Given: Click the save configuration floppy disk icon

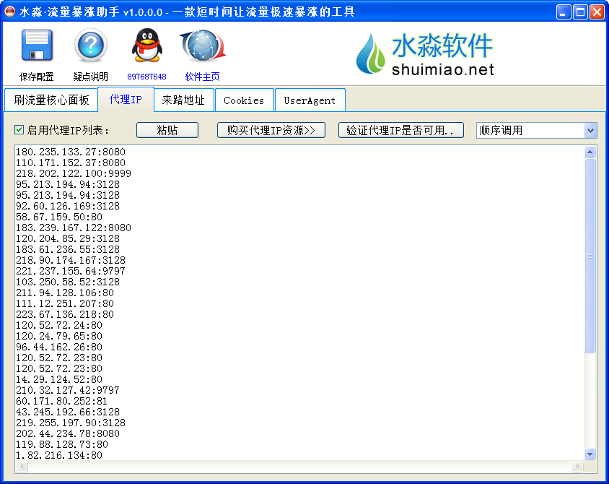Looking at the screenshot, I should (37, 45).
